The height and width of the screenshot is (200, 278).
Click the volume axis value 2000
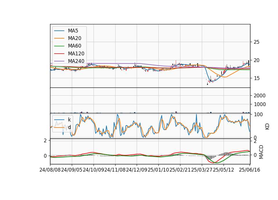(259, 96)
